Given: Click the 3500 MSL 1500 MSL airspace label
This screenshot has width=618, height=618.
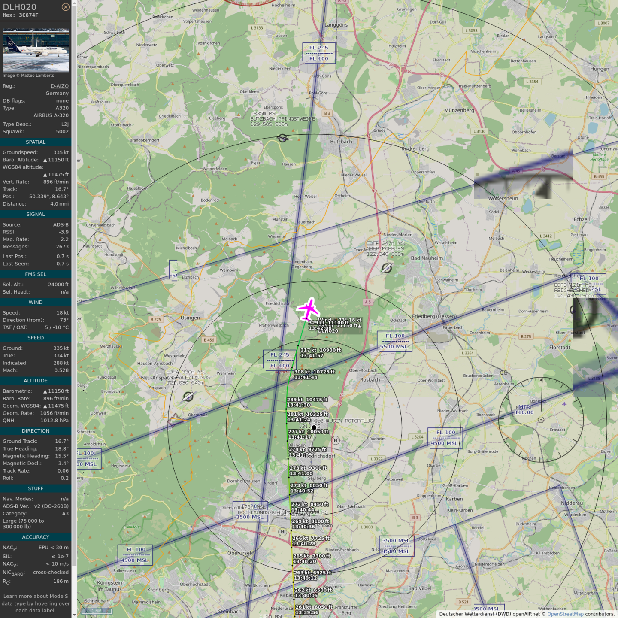Looking at the screenshot, I should pos(396,546).
